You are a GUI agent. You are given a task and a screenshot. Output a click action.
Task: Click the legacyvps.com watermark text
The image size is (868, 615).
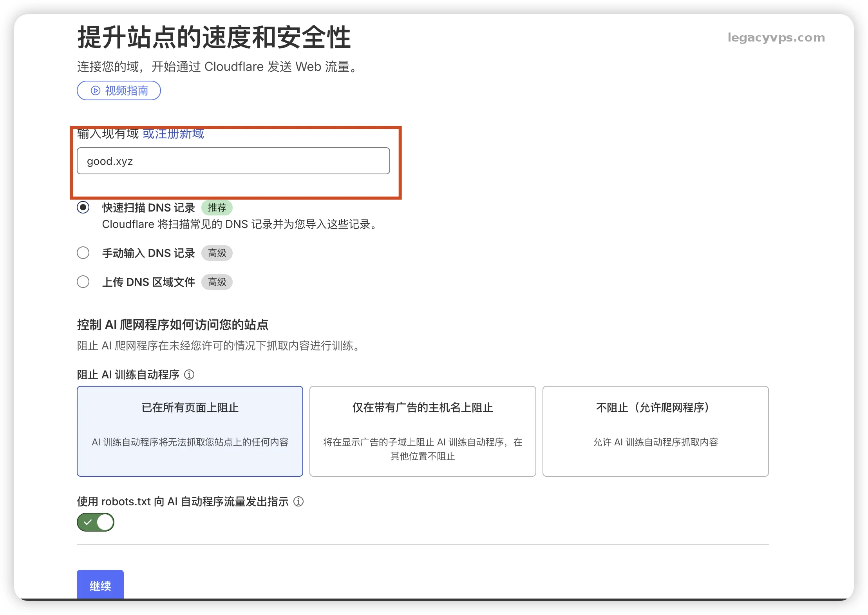coord(776,38)
